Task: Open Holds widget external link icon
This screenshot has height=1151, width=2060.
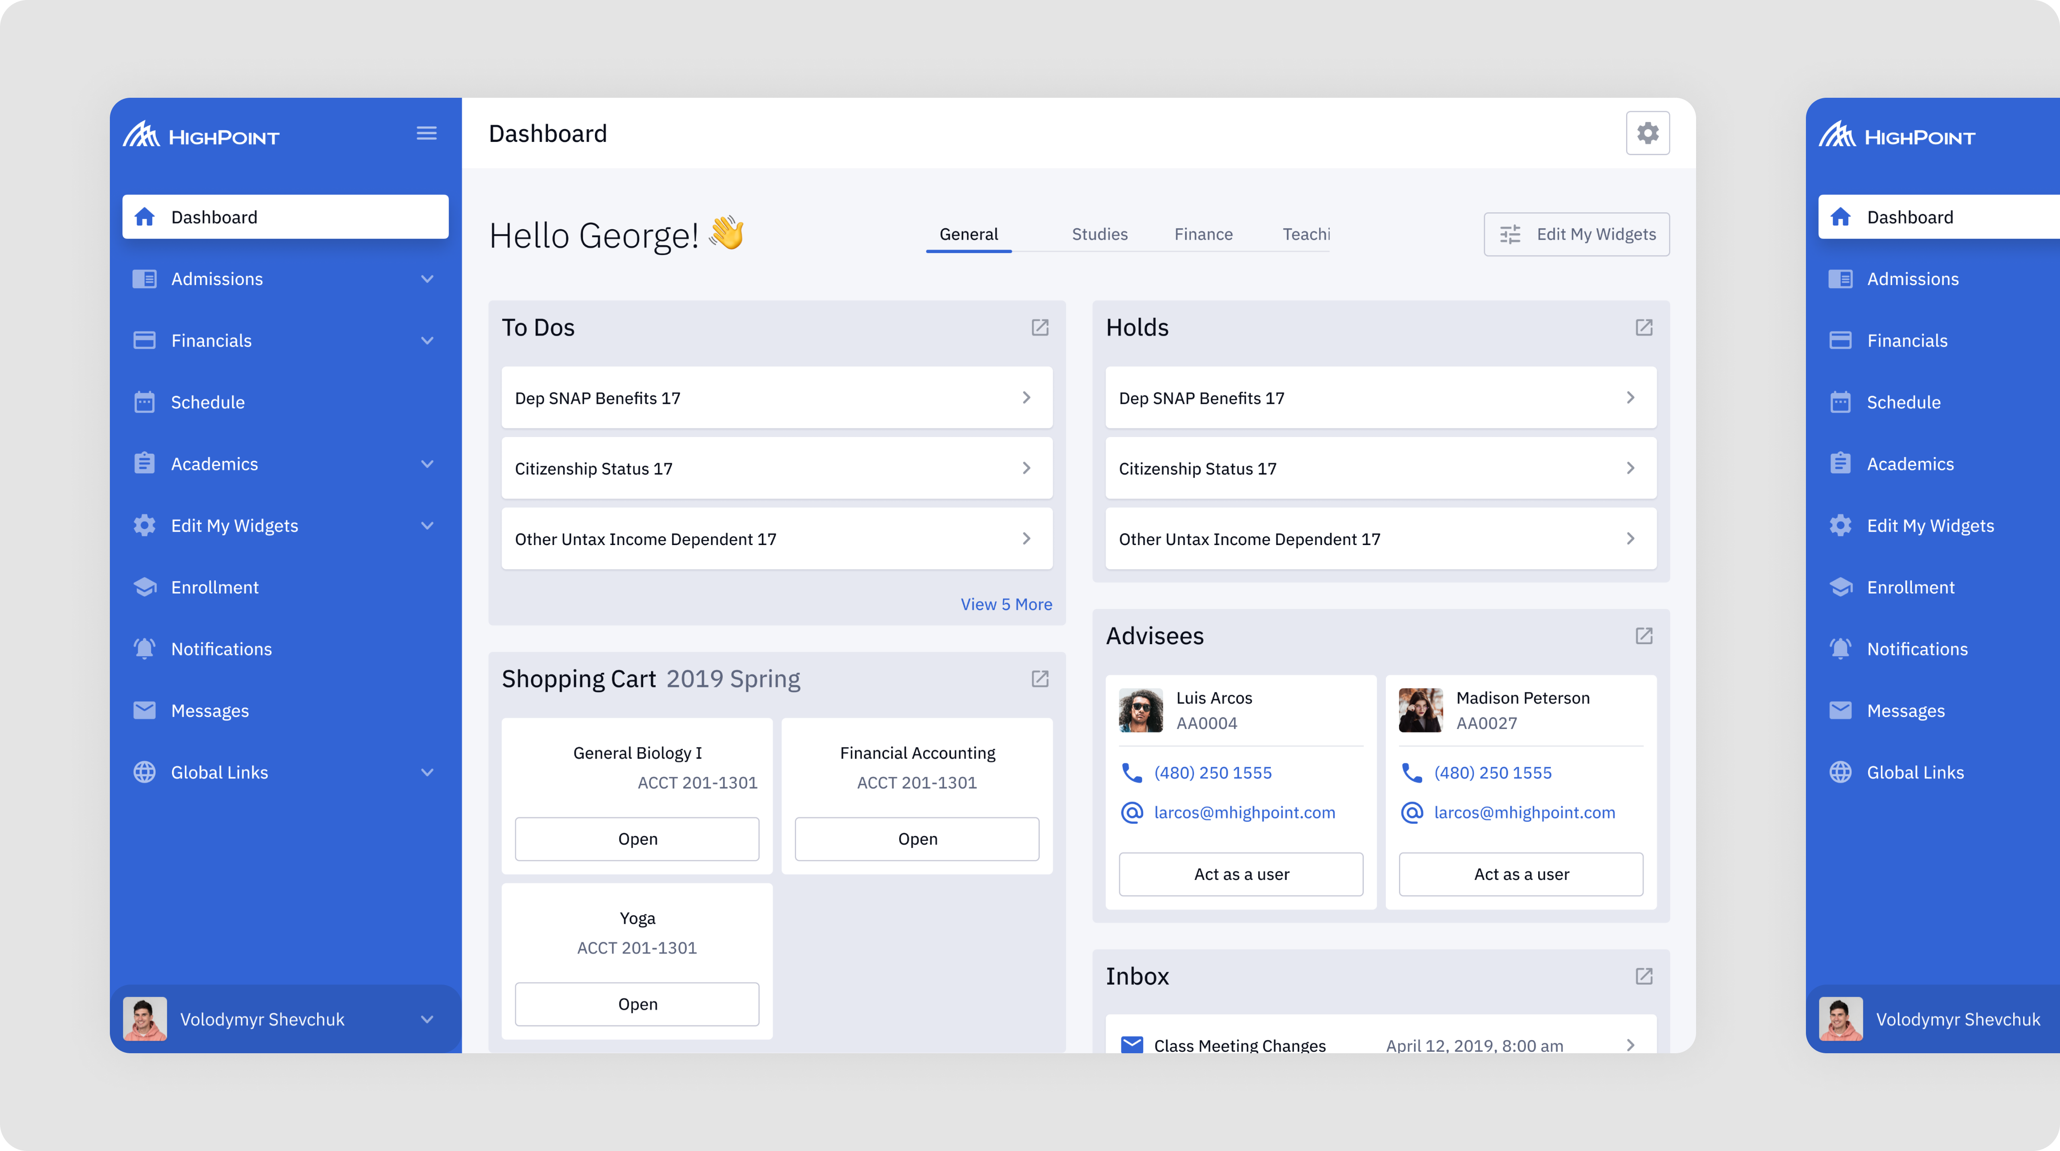Action: click(1643, 328)
